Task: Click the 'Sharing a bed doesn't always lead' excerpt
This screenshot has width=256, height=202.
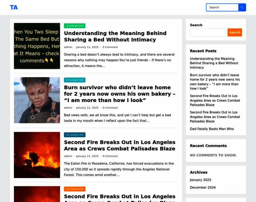Action: [x=119, y=60]
